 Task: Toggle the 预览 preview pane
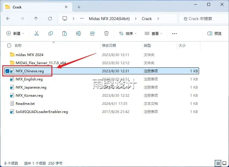click(214, 34)
